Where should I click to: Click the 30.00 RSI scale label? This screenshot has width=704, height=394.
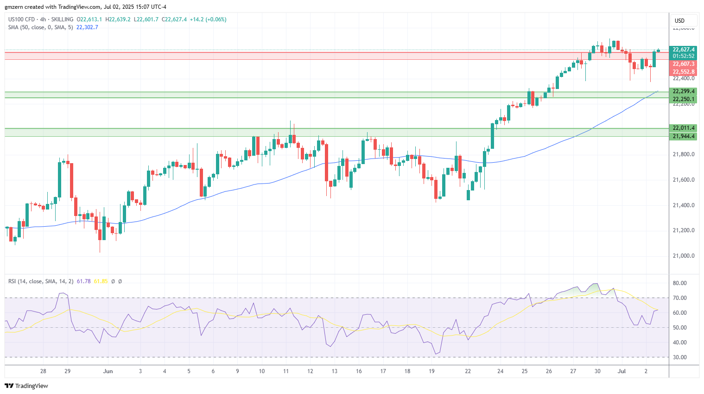[x=680, y=357]
